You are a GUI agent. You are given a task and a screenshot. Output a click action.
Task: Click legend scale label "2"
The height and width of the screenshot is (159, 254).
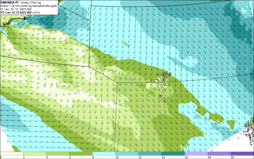[x=24, y=157]
